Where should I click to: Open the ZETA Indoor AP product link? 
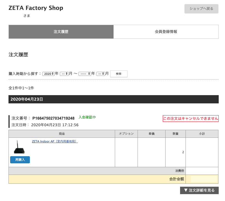pyautogui.click(x=55, y=141)
